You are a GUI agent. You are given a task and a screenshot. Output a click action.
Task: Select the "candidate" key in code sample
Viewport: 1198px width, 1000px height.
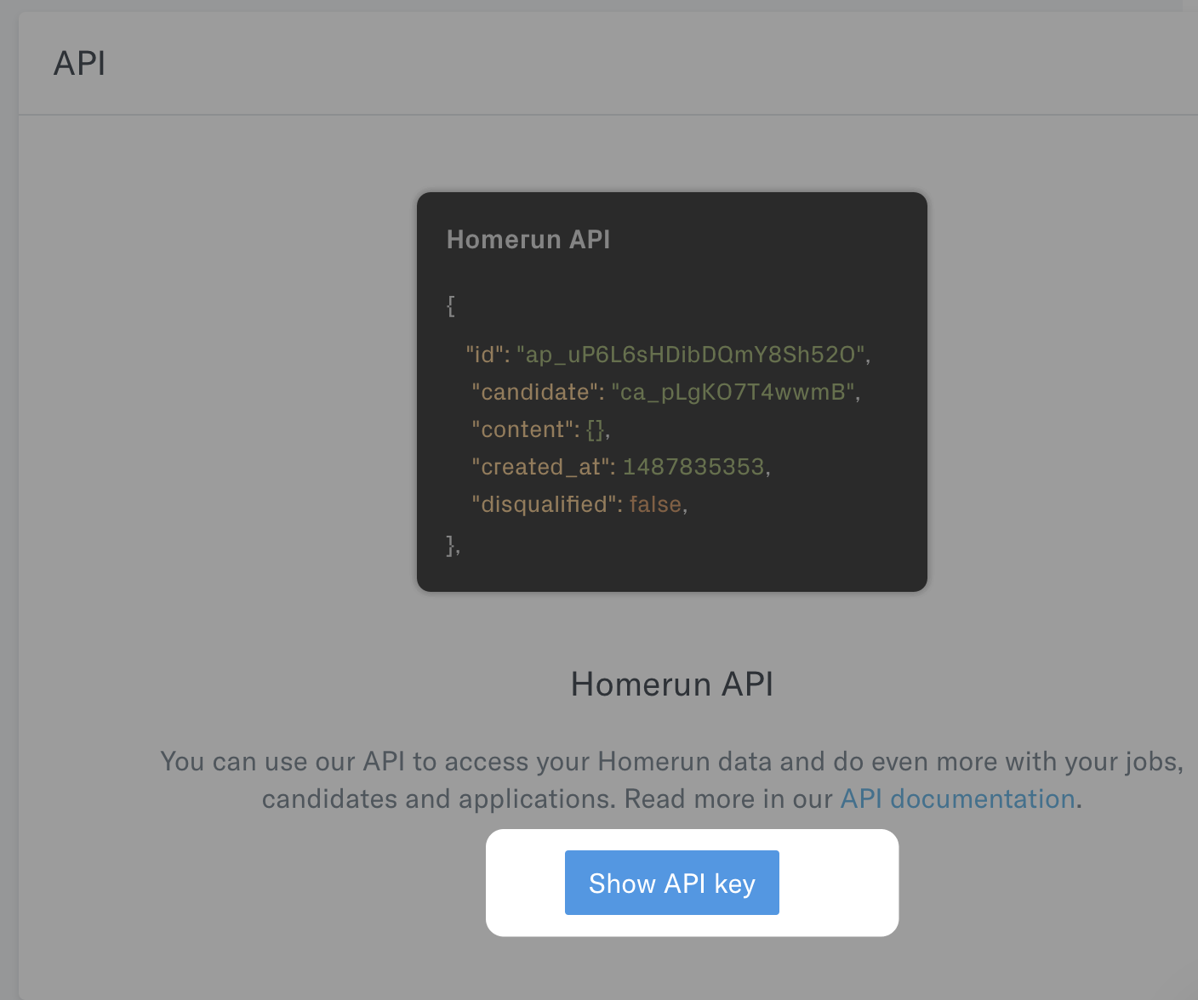click(537, 392)
